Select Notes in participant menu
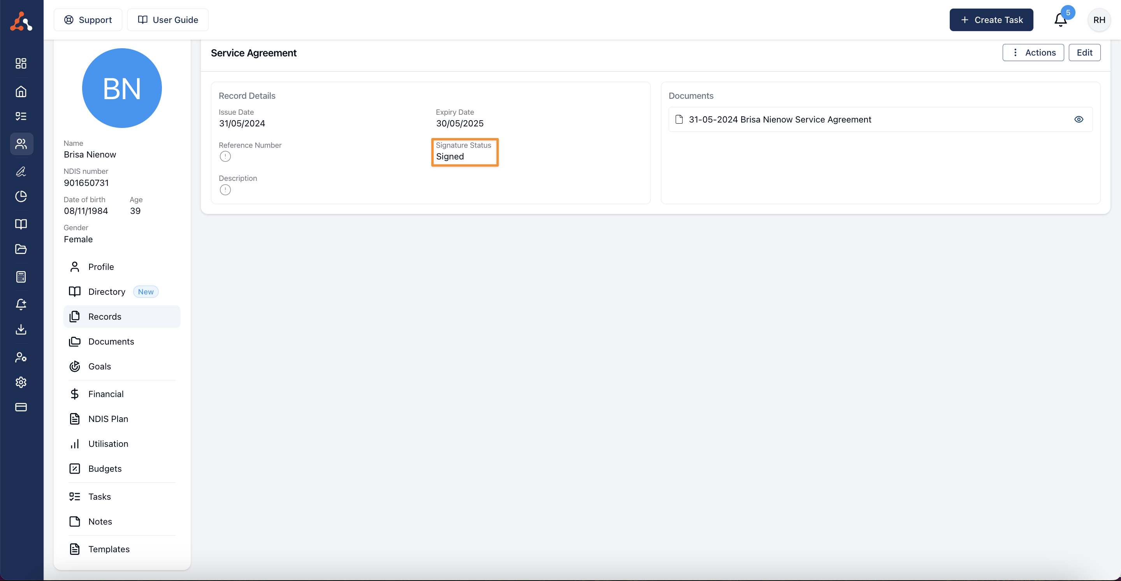The width and height of the screenshot is (1121, 581). [x=122, y=522]
